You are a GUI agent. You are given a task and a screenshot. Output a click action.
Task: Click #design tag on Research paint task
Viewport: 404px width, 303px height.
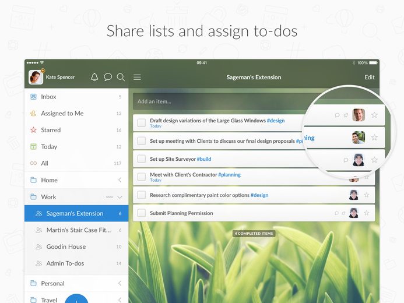259,195
